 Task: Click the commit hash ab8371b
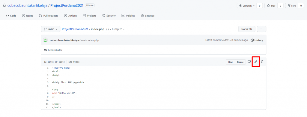(227, 40)
